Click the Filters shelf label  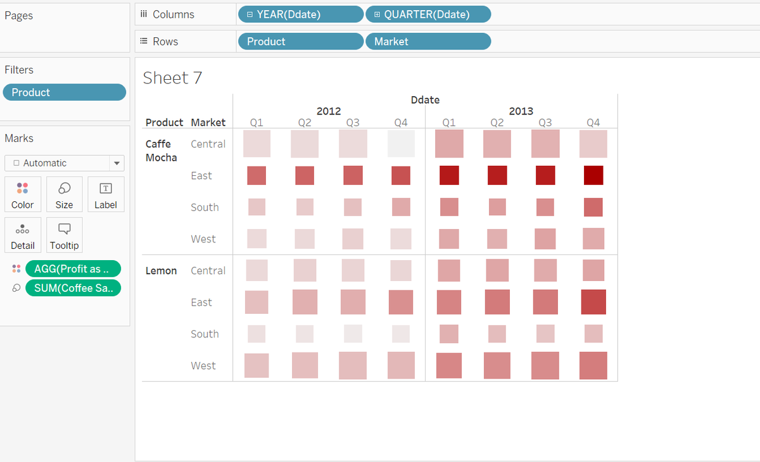coord(19,70)
